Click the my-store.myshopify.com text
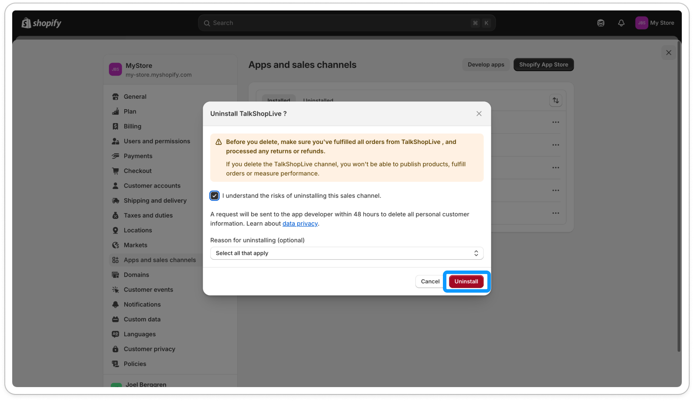The width and height of the screenshot is (694, 401). tap(159, 75)
